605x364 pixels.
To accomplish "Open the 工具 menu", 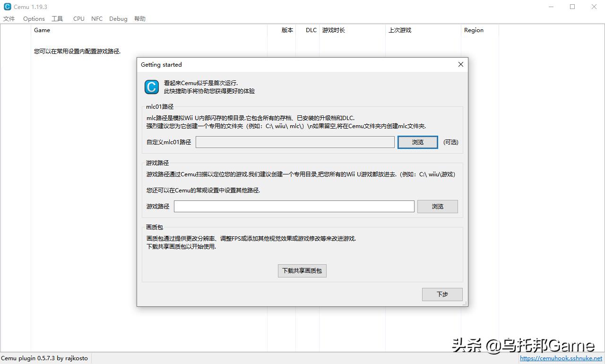I will (57, 18).
